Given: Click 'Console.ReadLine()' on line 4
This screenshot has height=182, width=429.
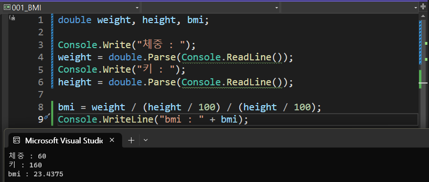Looking at the screenshot, I should coord(232,58).
